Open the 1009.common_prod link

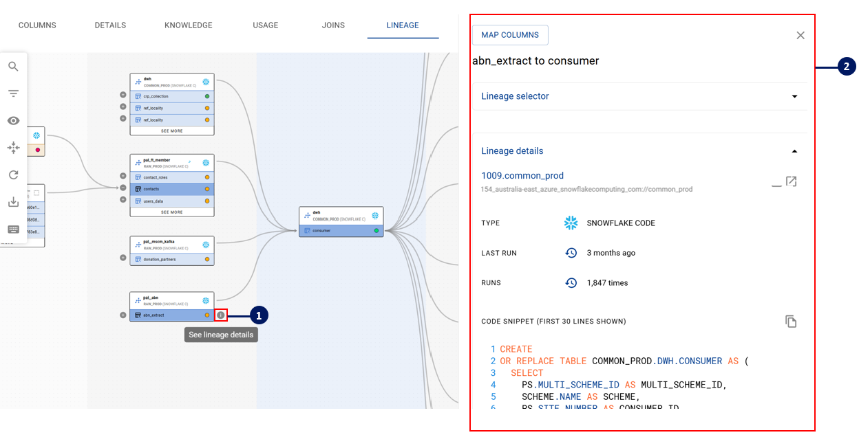tap(522, 176)
